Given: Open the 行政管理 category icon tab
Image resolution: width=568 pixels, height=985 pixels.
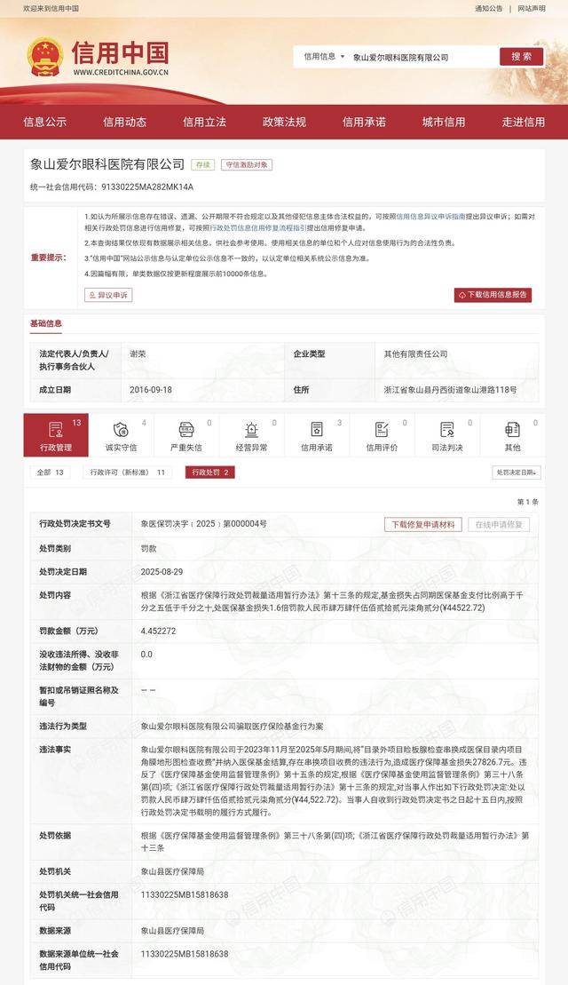Looking at the screenshot, I should (56, 435).
